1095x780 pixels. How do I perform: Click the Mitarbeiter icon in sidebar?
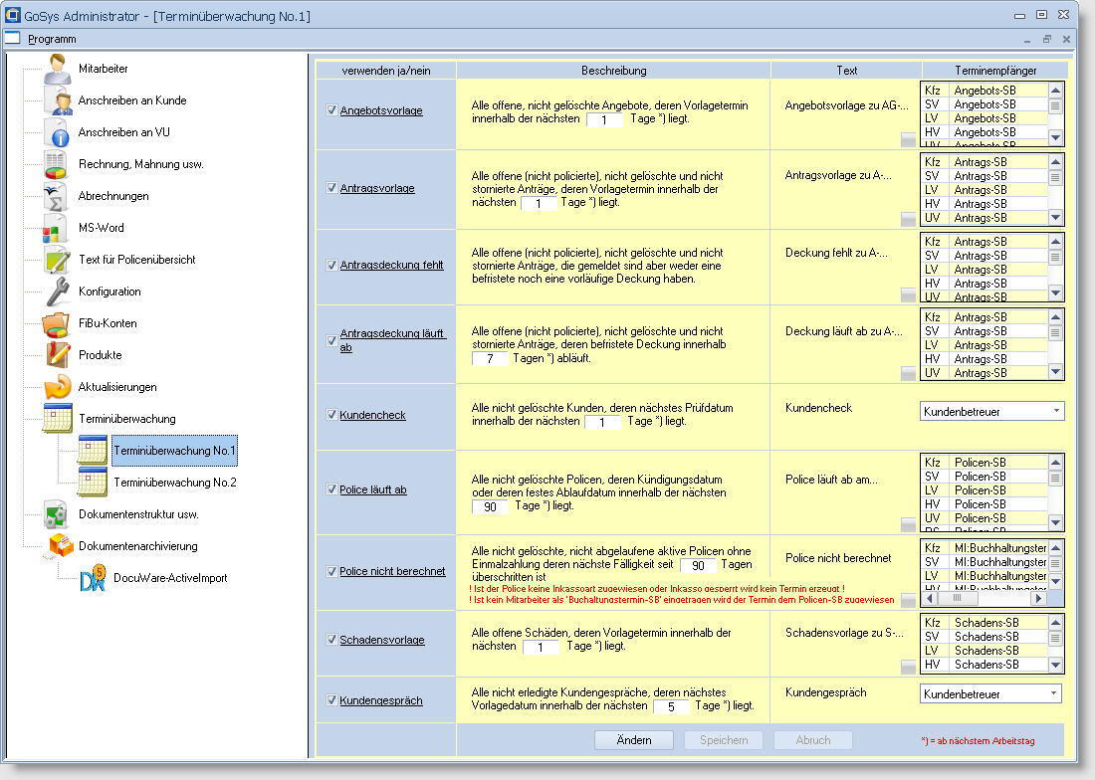[x=59, y=69]
